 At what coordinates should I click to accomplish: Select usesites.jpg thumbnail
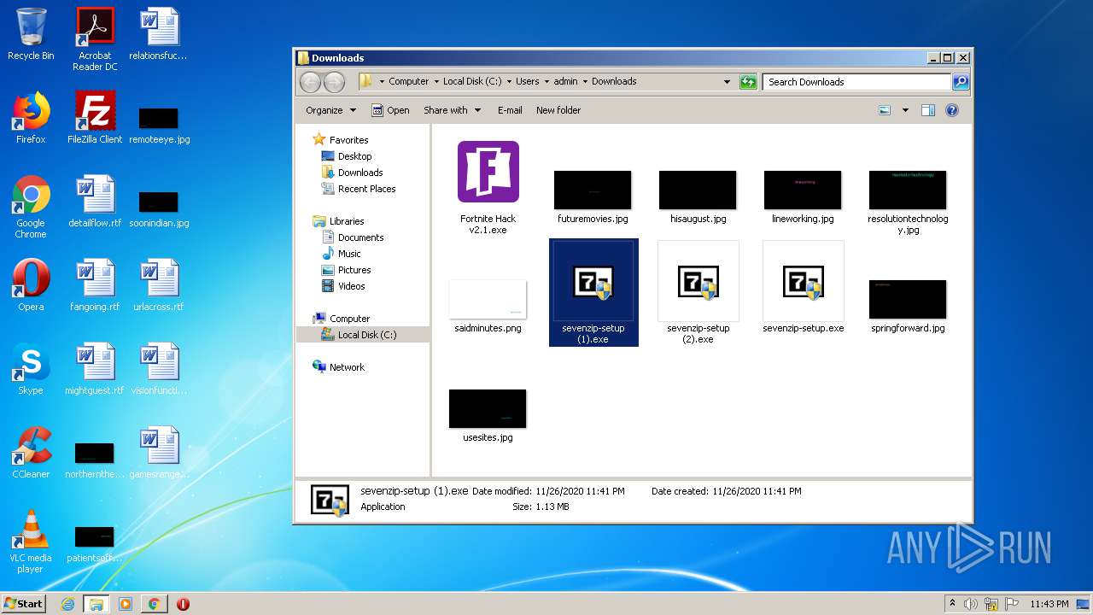[488, 408]
